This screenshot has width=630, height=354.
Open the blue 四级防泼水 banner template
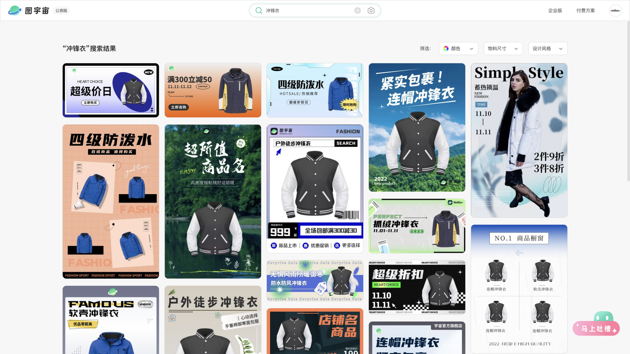[315, 90]
